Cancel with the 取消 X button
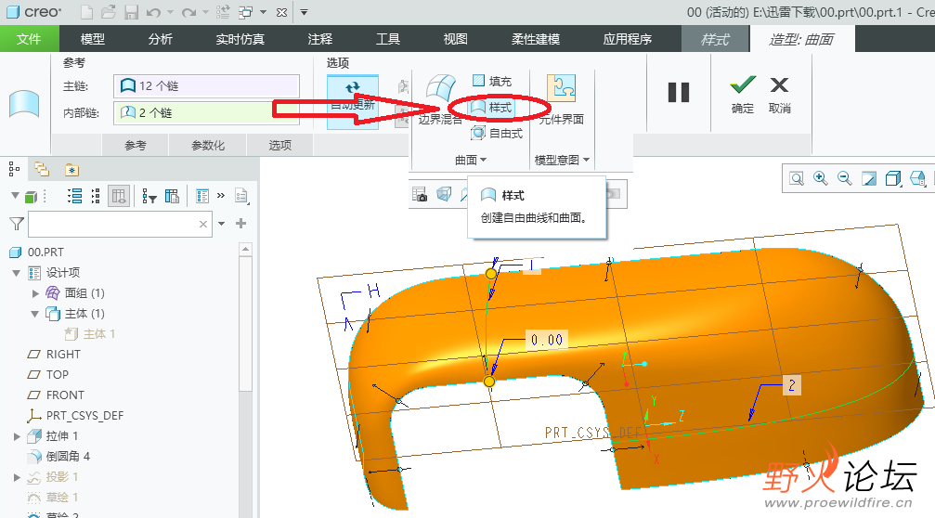 coord(779,96)
